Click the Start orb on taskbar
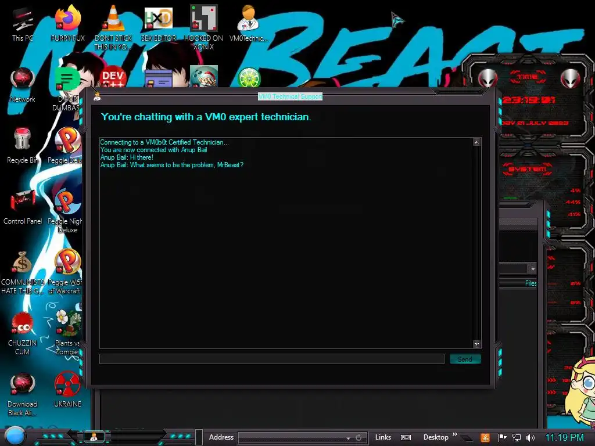This screenshot has width=595, height=446. point(15,436)
